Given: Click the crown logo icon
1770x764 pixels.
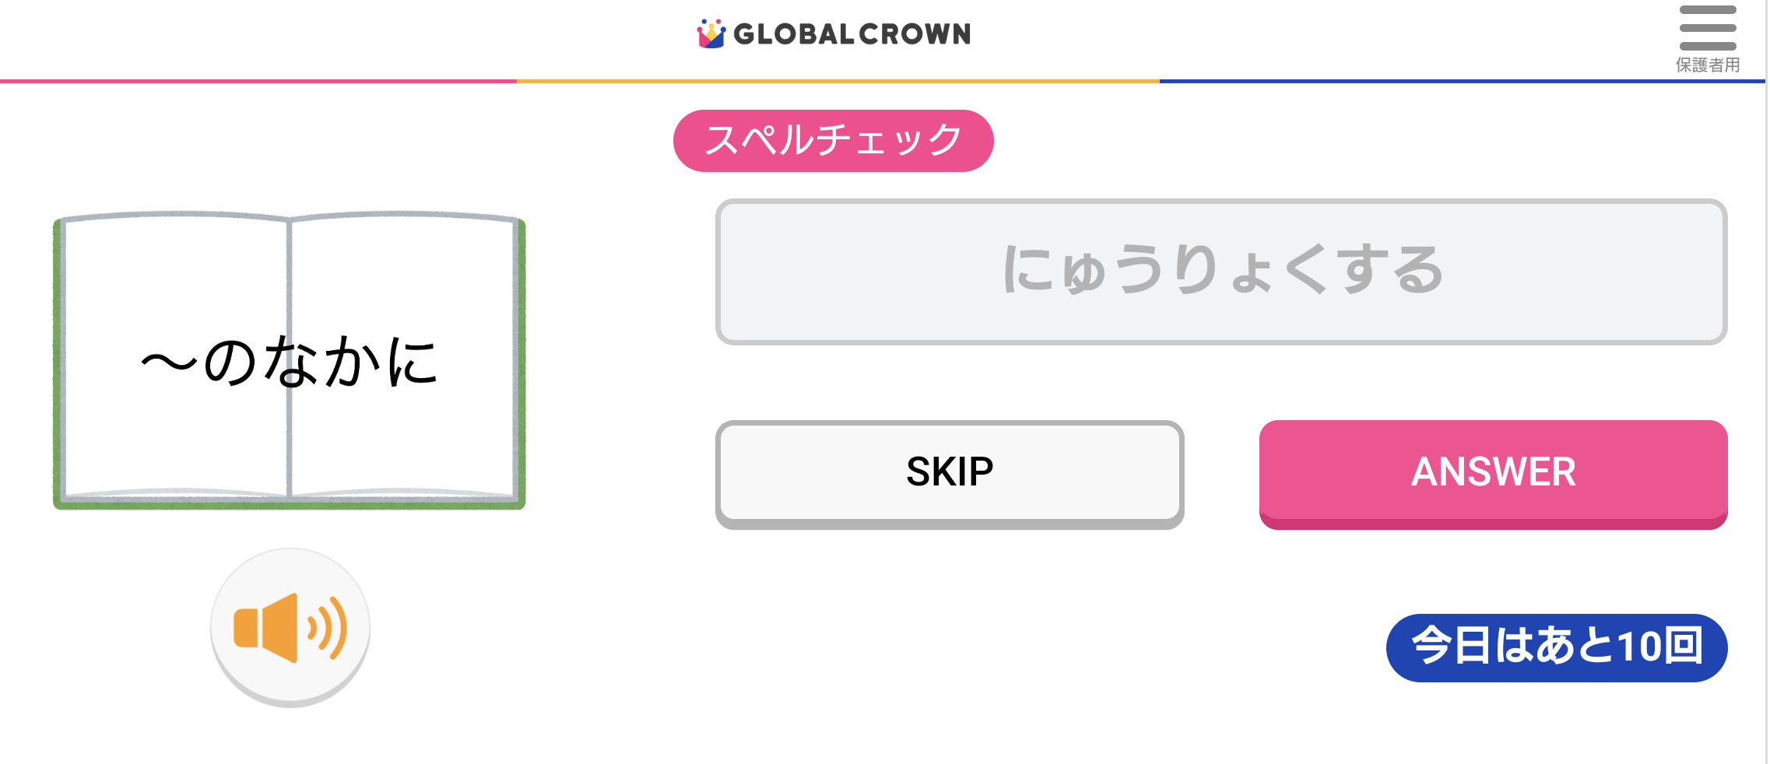Looking at the screenshot, I should tap(711, 33).
